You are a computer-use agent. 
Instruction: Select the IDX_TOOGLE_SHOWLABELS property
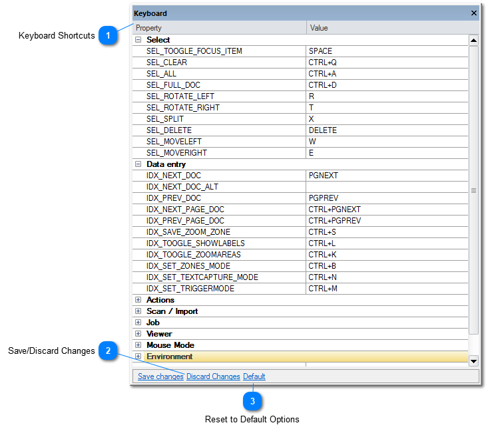tap(219, 243)
